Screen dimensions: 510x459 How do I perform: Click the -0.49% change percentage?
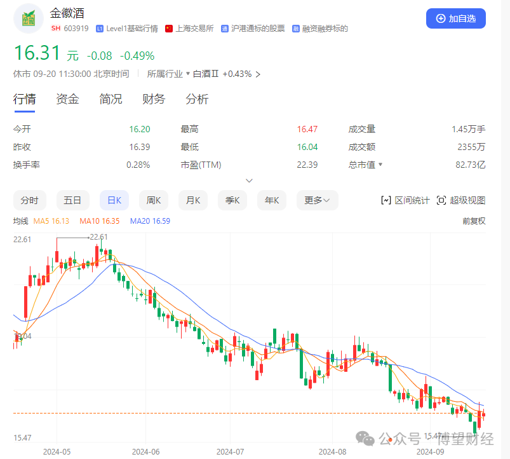tap(137, 56)
